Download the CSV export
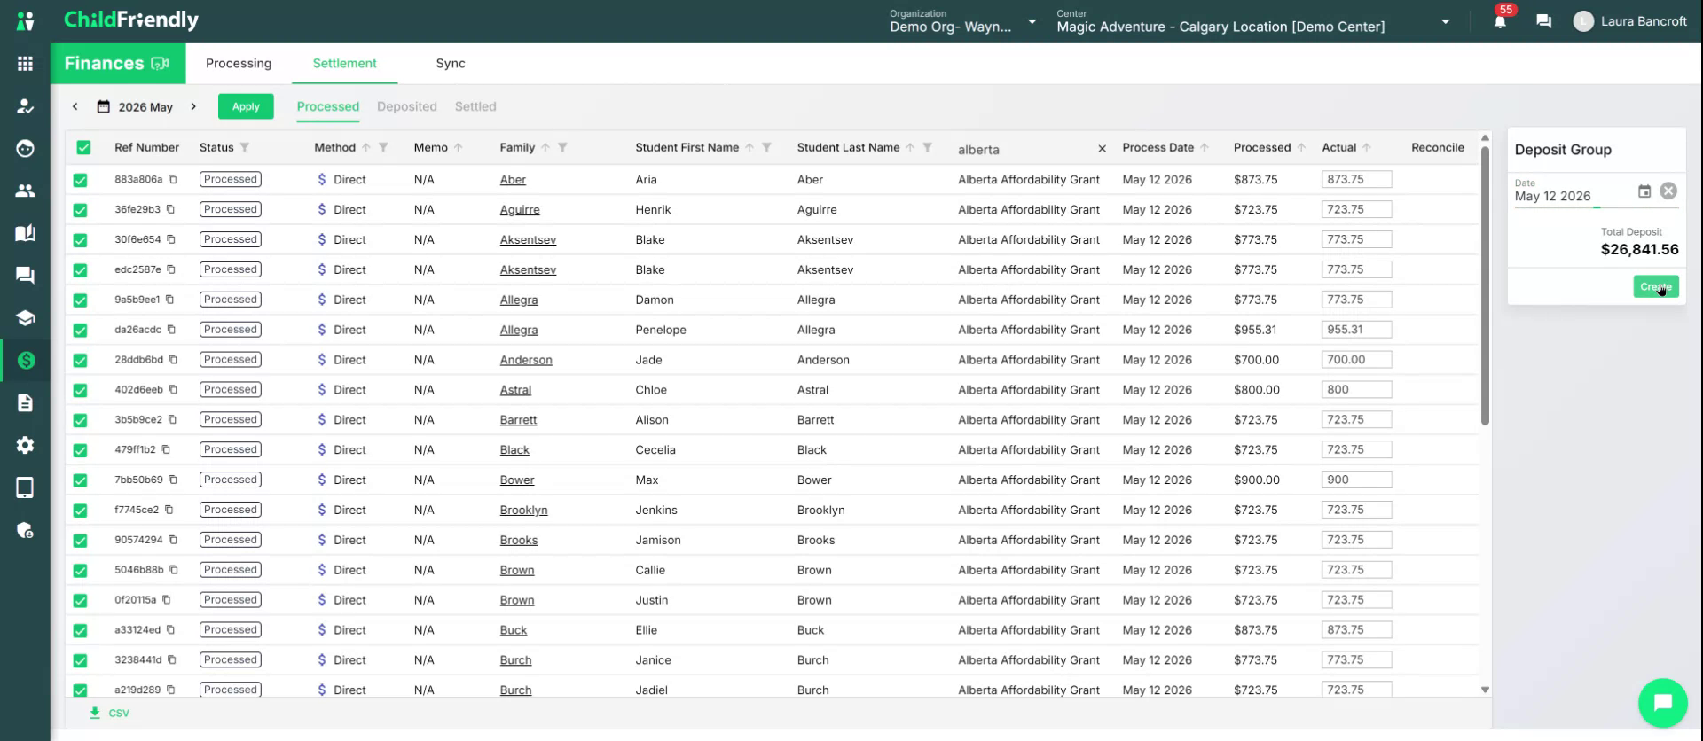The image size is (1703, 741). (109, 713)
